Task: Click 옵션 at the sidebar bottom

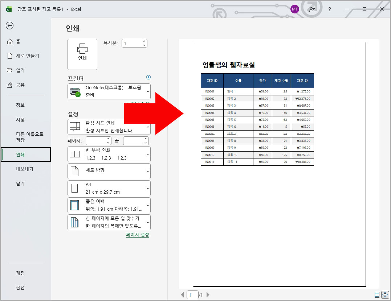Action: pos(20,288)
